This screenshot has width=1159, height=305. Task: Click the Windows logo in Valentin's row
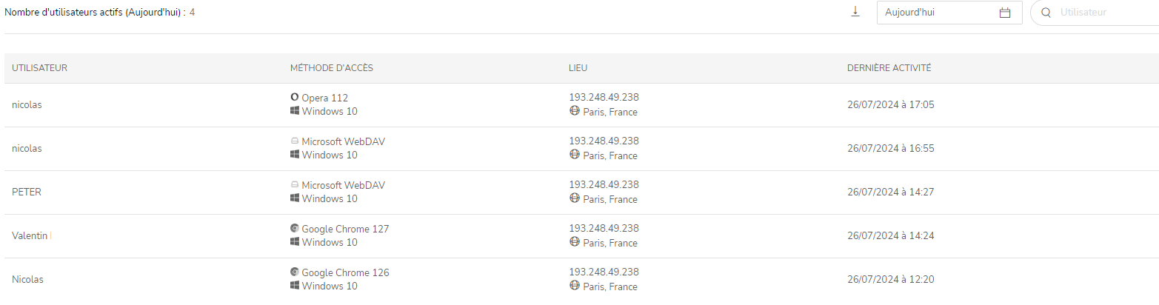(x=295, y=242)
